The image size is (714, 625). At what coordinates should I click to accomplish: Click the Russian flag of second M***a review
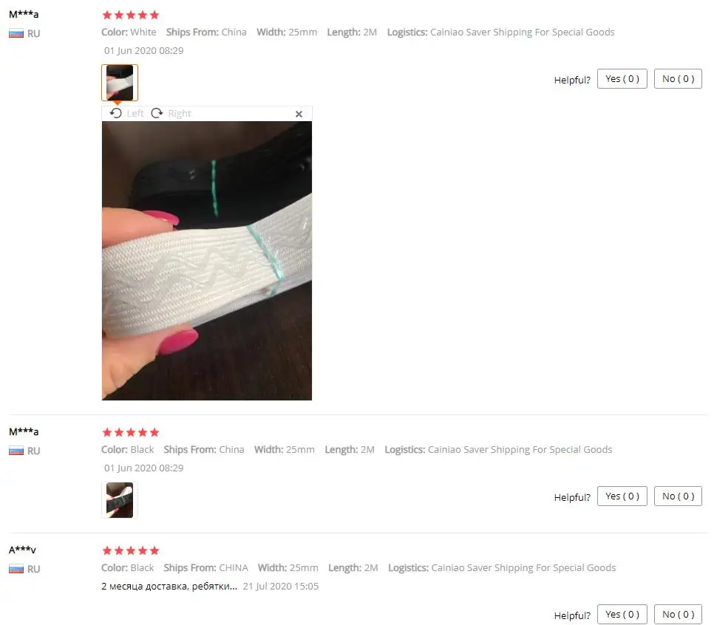pos(16,451)
